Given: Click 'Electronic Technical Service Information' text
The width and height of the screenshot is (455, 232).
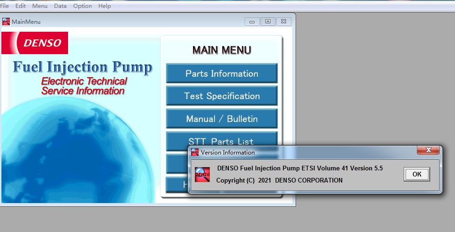Looking at the screenshot, I should tap(84, 86).
